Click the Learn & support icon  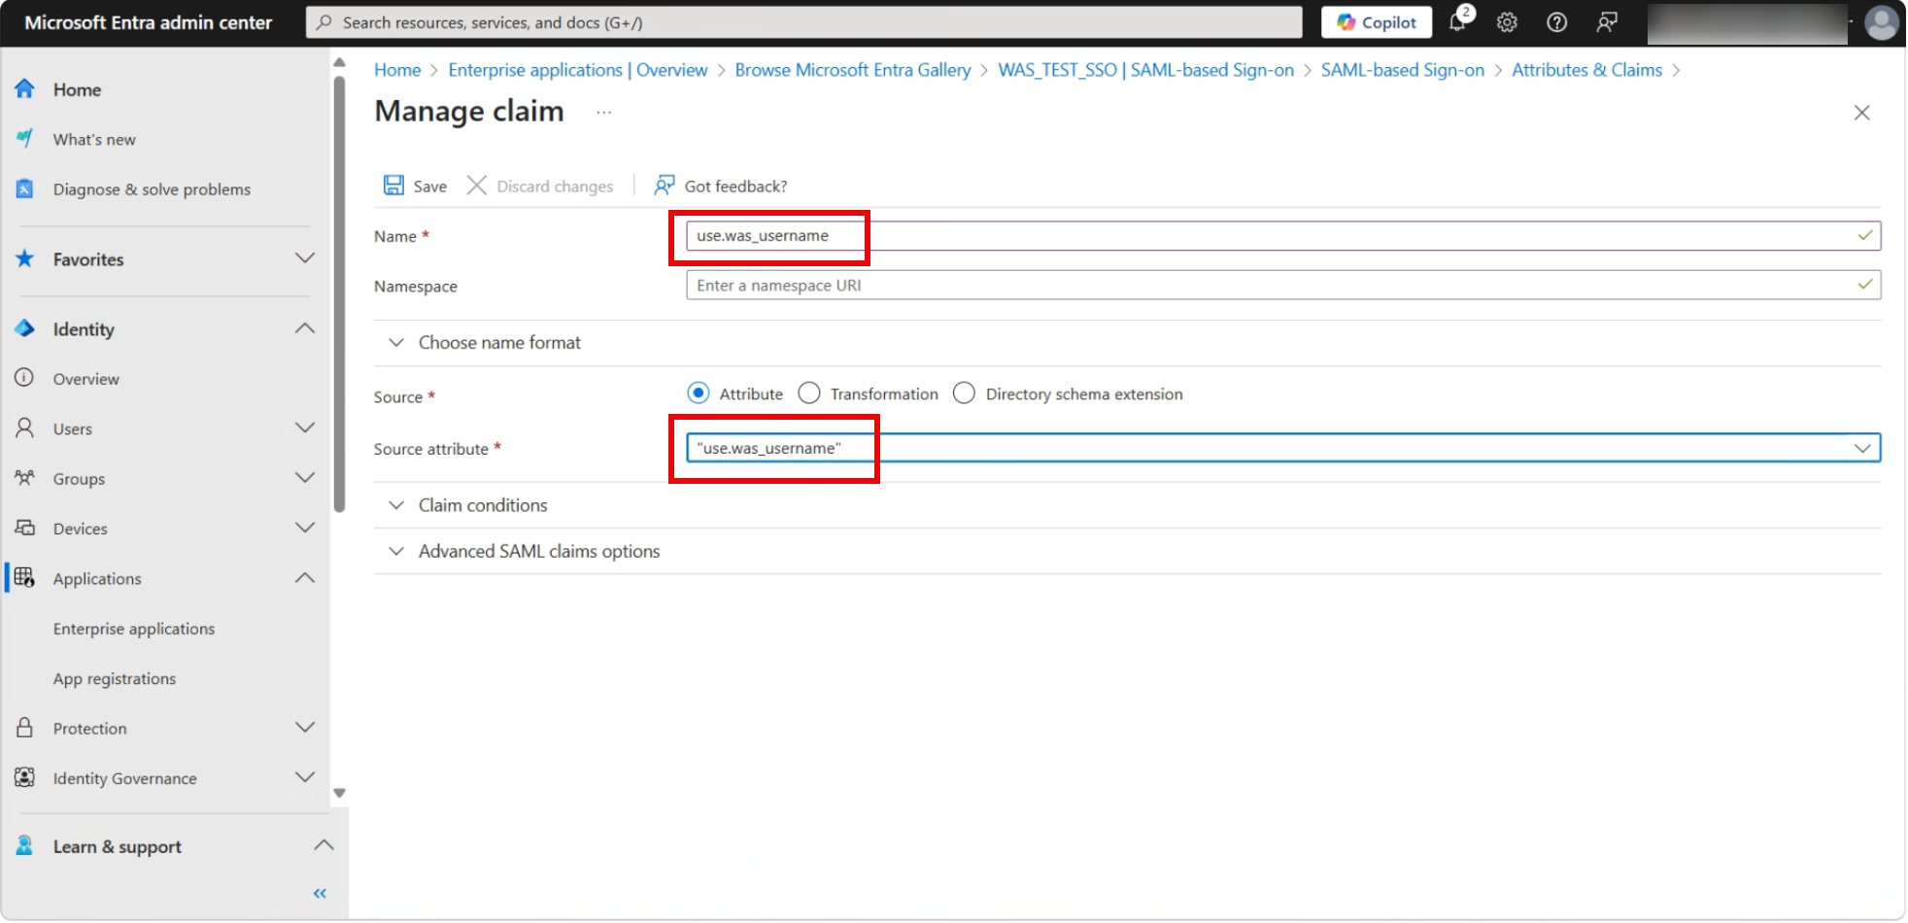(x=25, y=846)
